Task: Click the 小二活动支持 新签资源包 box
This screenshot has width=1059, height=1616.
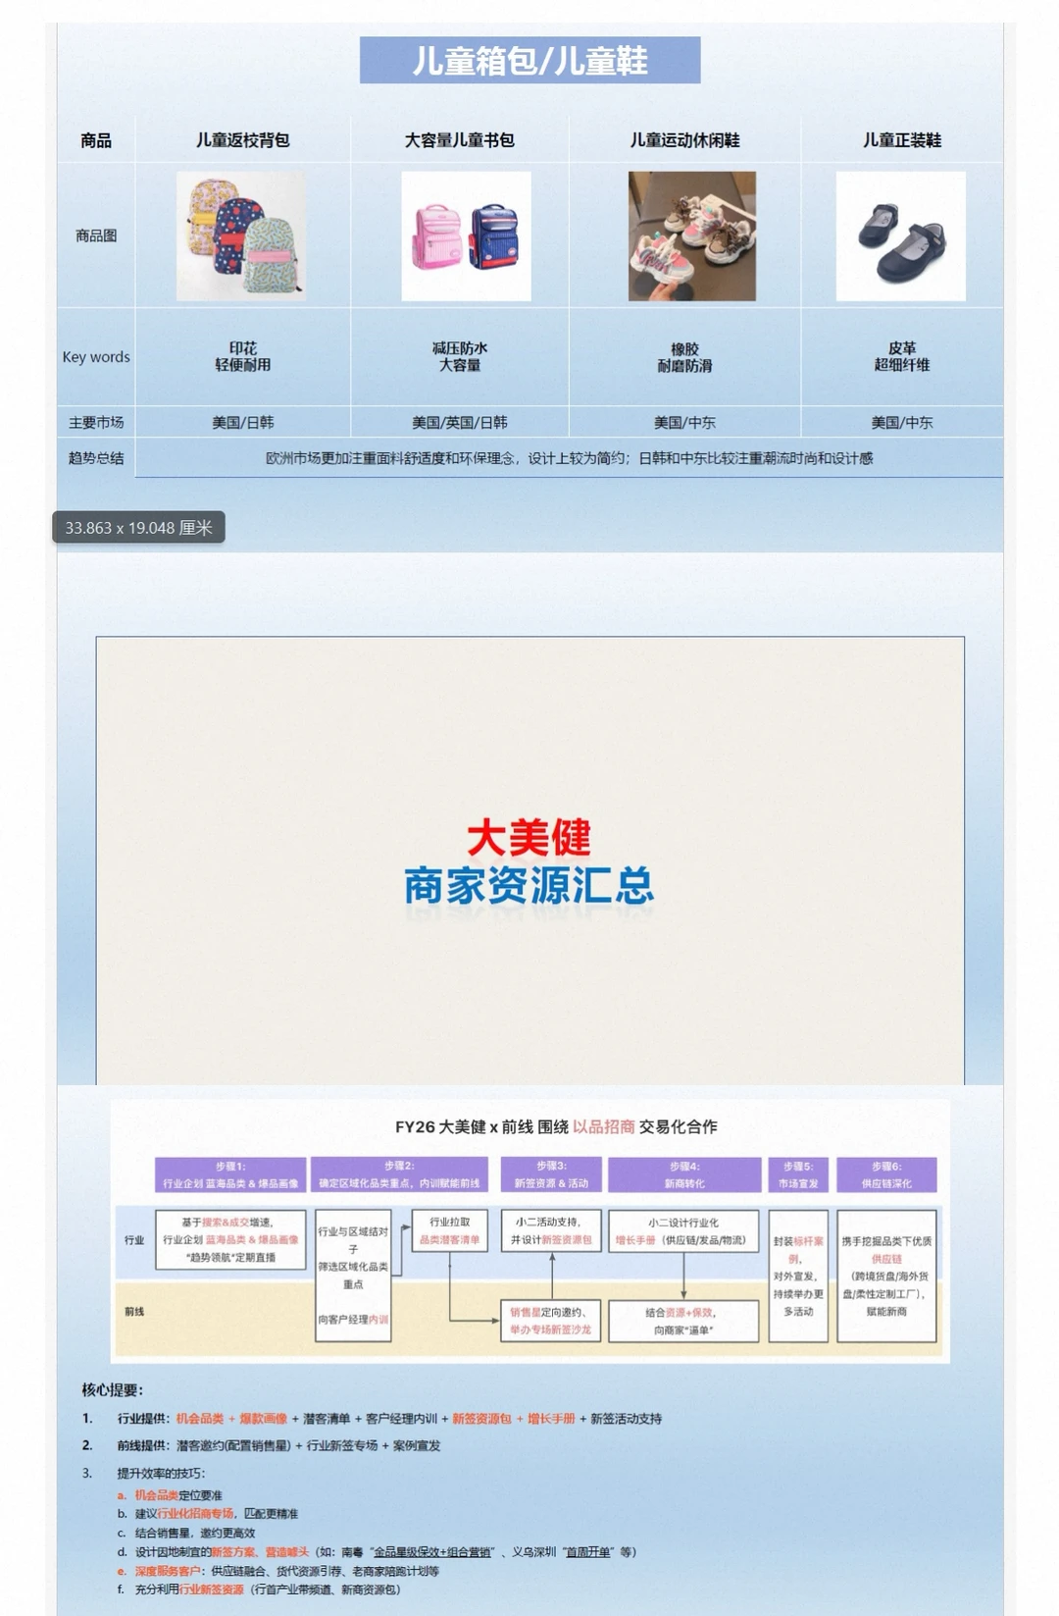Action: tap(551, 1230)
